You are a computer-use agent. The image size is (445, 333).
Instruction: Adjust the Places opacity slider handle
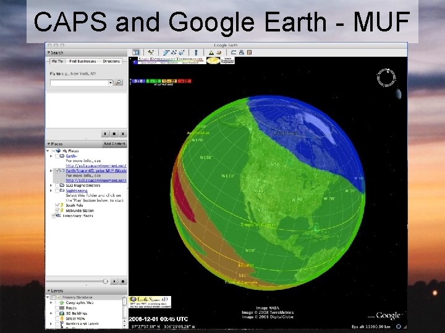point(106,281)
